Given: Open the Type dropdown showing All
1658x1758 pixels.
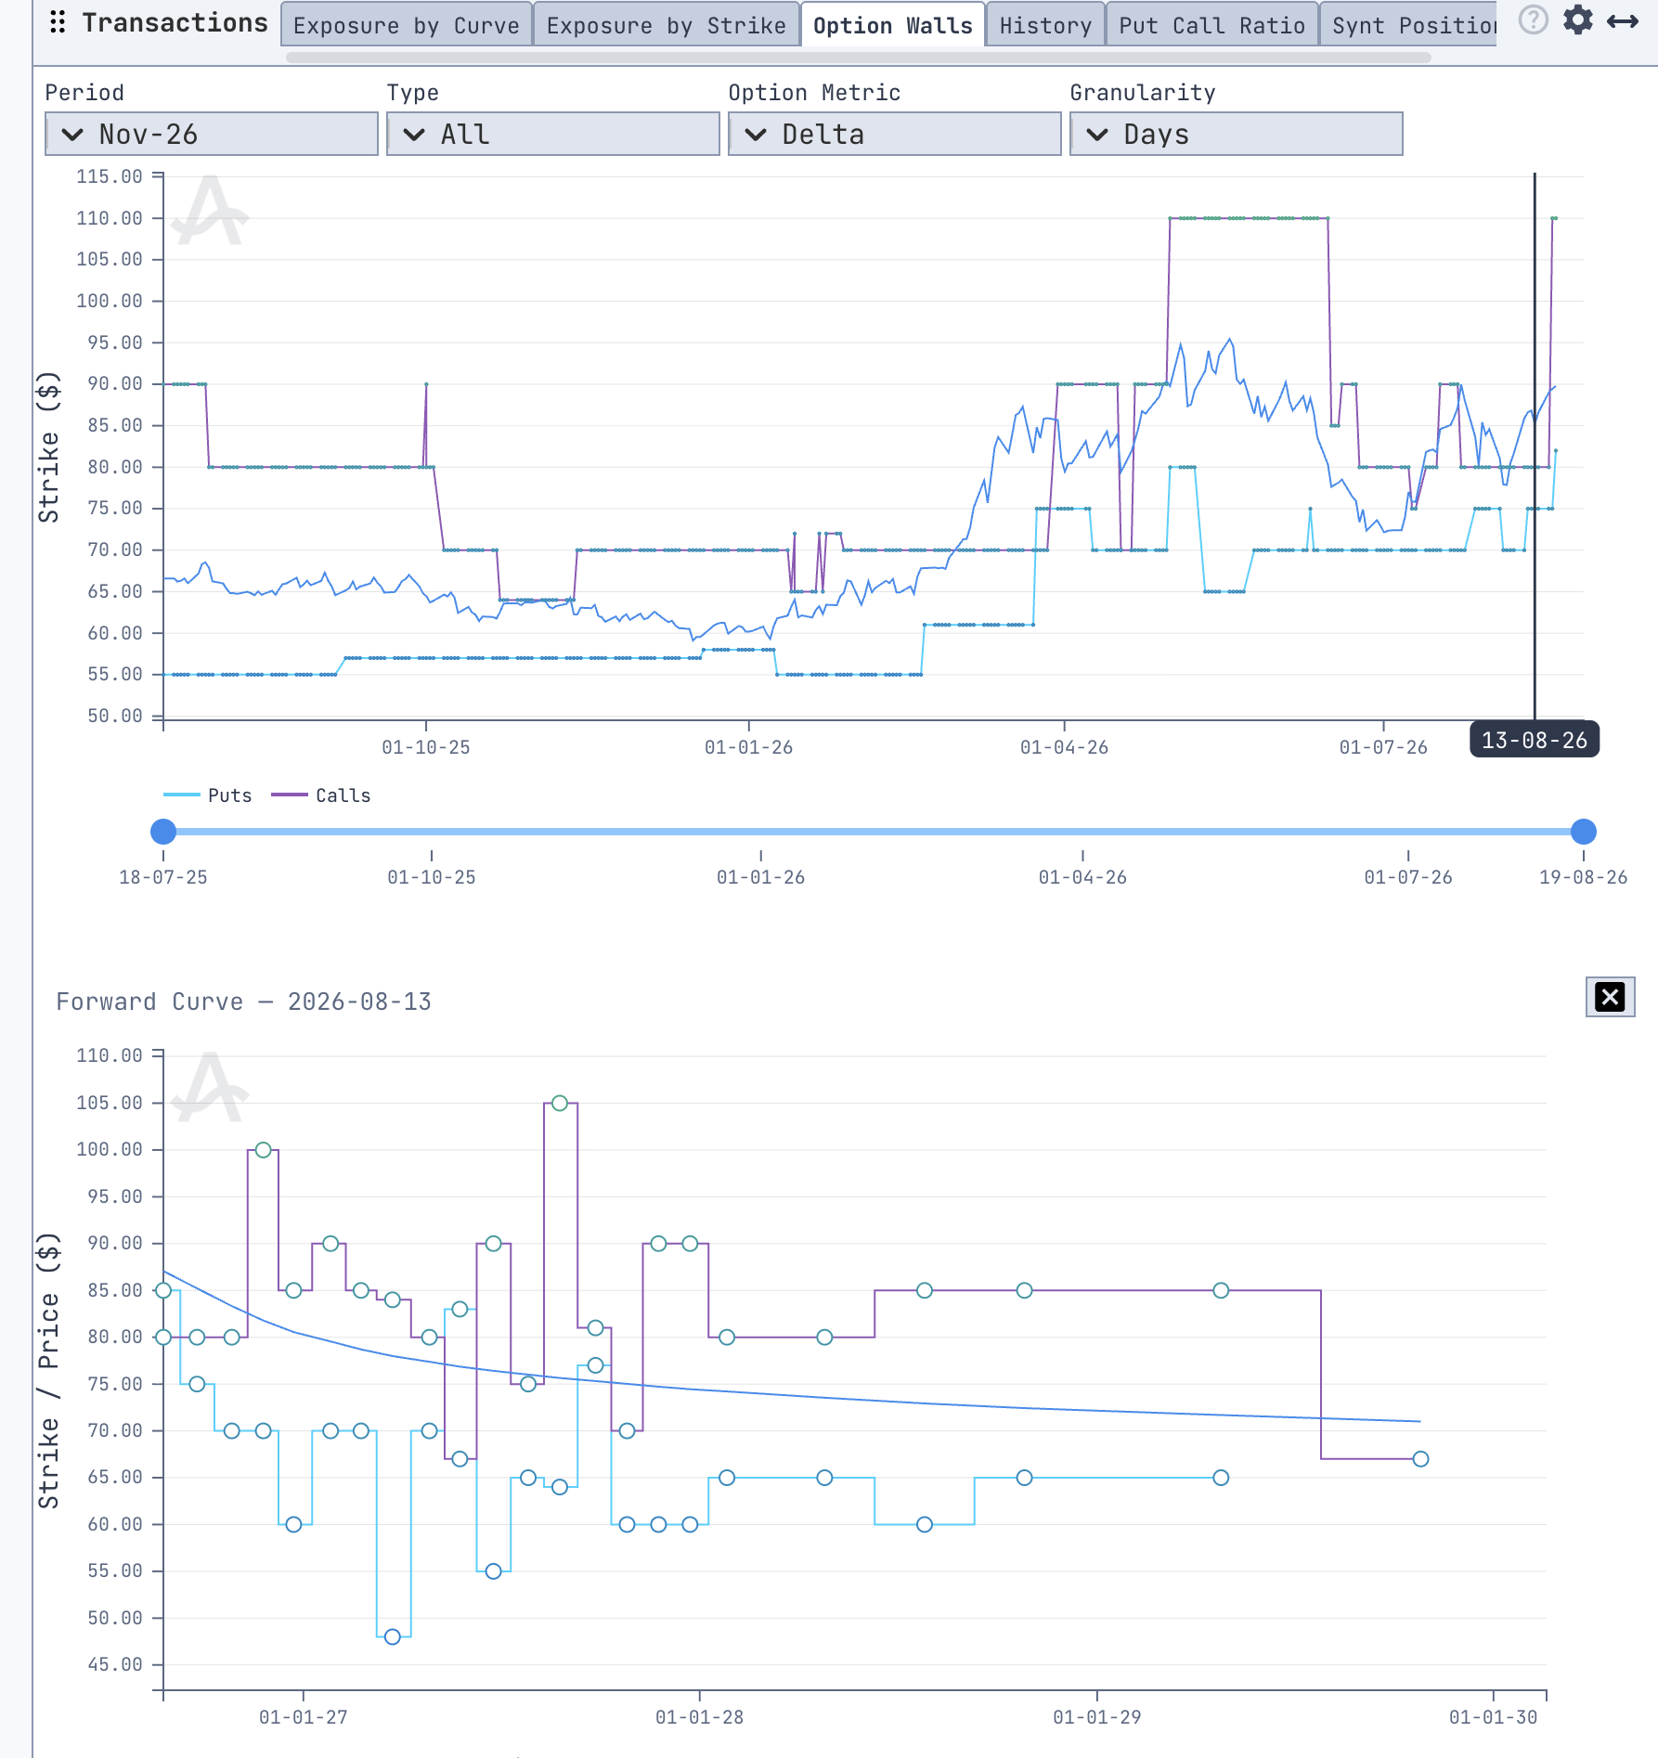Looking at the screenshot, I should [553, 135].
